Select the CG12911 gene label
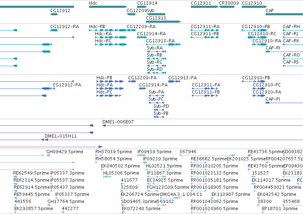Image resolution: width=303 pixels, height=214 pixels. tap(201, 3)
